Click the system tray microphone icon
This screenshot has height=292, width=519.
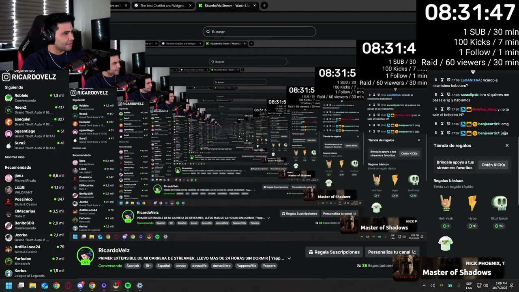tap(459, 286)
